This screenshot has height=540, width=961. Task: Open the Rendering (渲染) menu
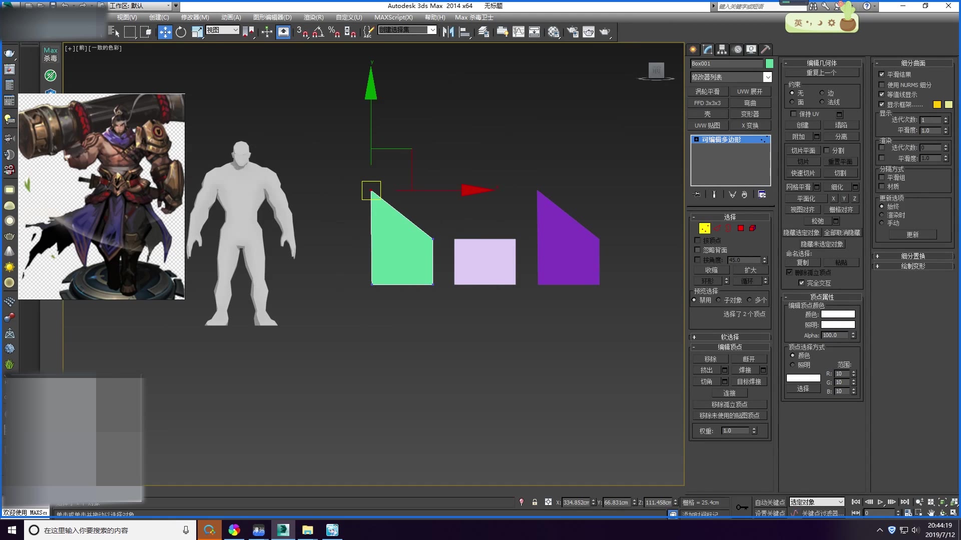[313, 17]
